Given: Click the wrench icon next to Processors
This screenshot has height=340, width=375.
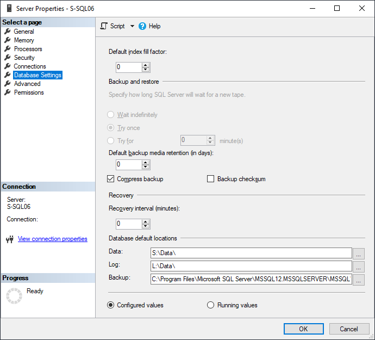Looking at the screenshot, I should click(8, 49).
